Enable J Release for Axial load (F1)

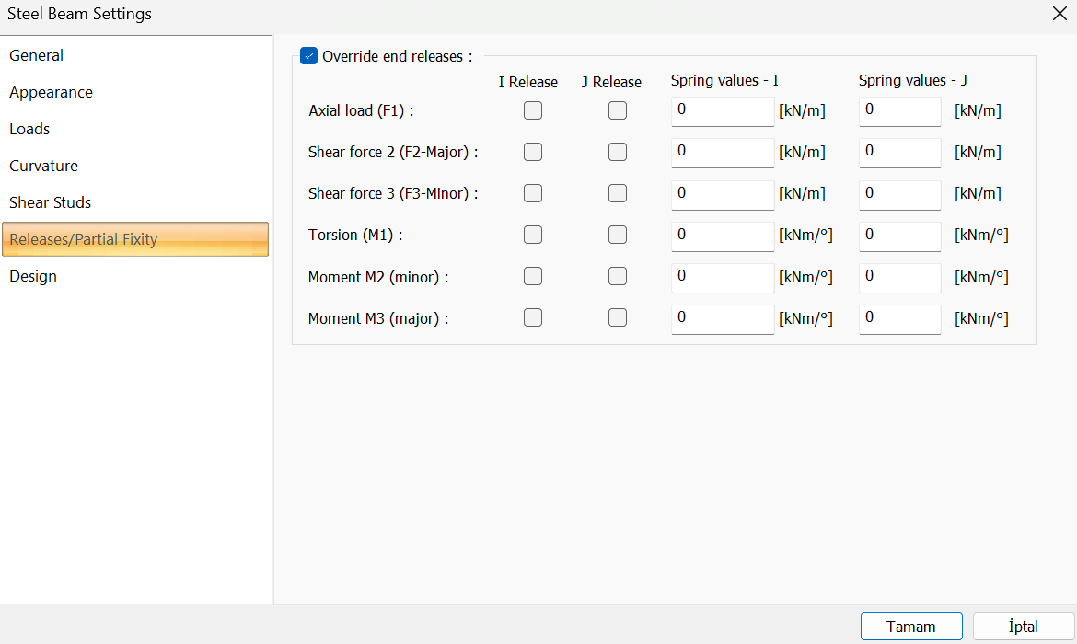tap(618, 110)
